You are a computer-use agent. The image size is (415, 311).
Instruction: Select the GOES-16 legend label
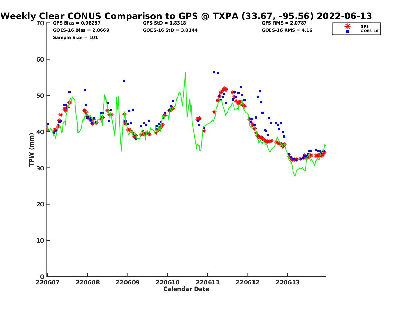369,31
